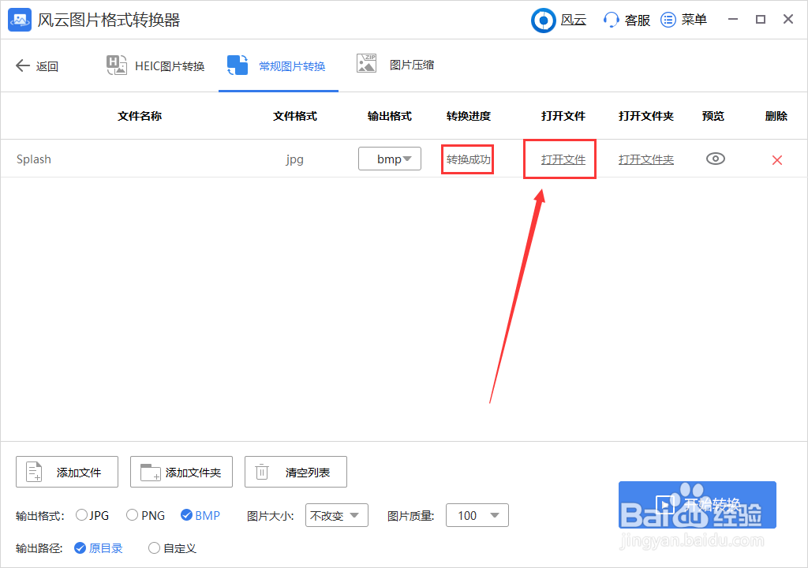The width and height of the screenshot is (808, 568).
Task: Preview the Splash image with eye icon
Action: 715,159
